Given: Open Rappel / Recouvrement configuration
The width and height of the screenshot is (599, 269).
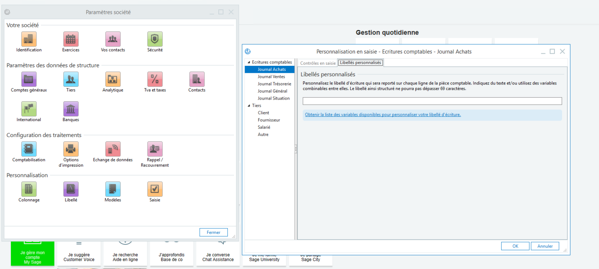Looking at the screenshot, I should pos(154,149).
